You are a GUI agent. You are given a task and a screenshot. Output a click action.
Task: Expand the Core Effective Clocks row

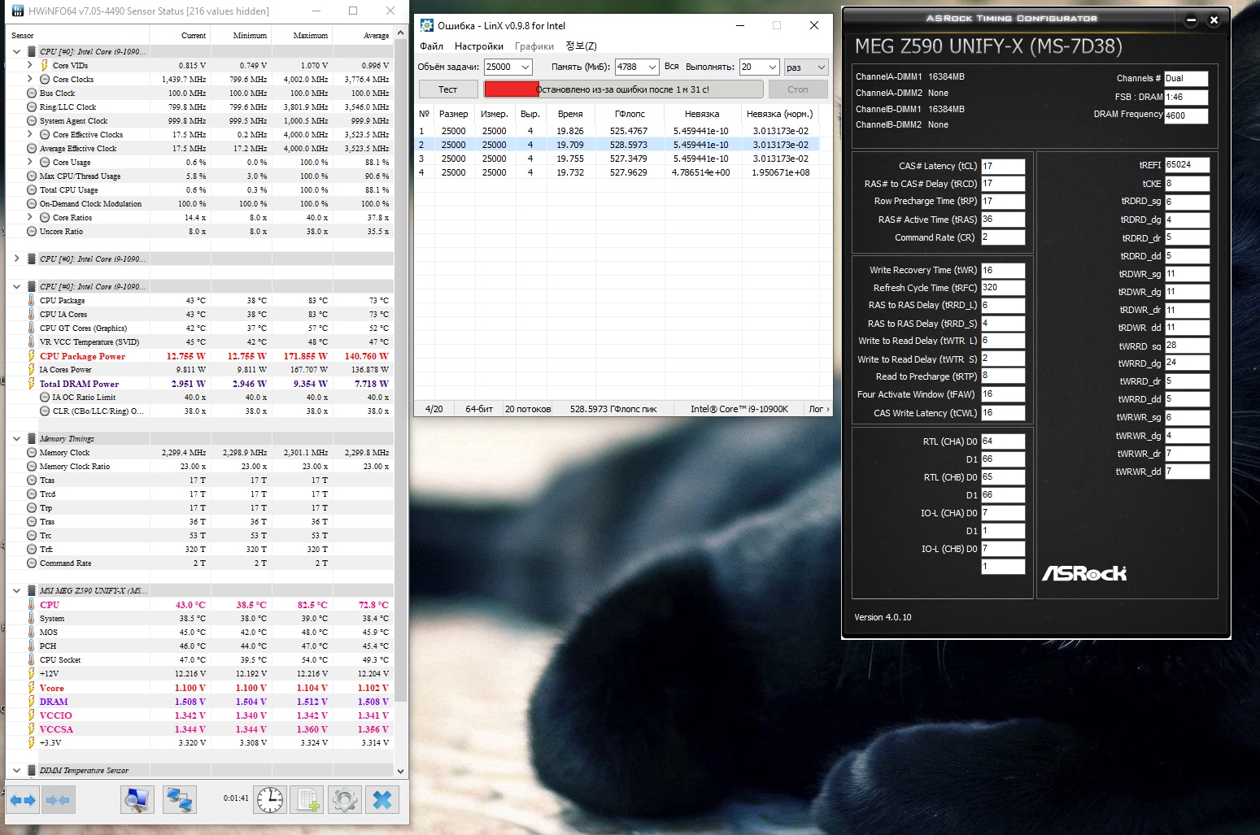click(x=30, y=134)
